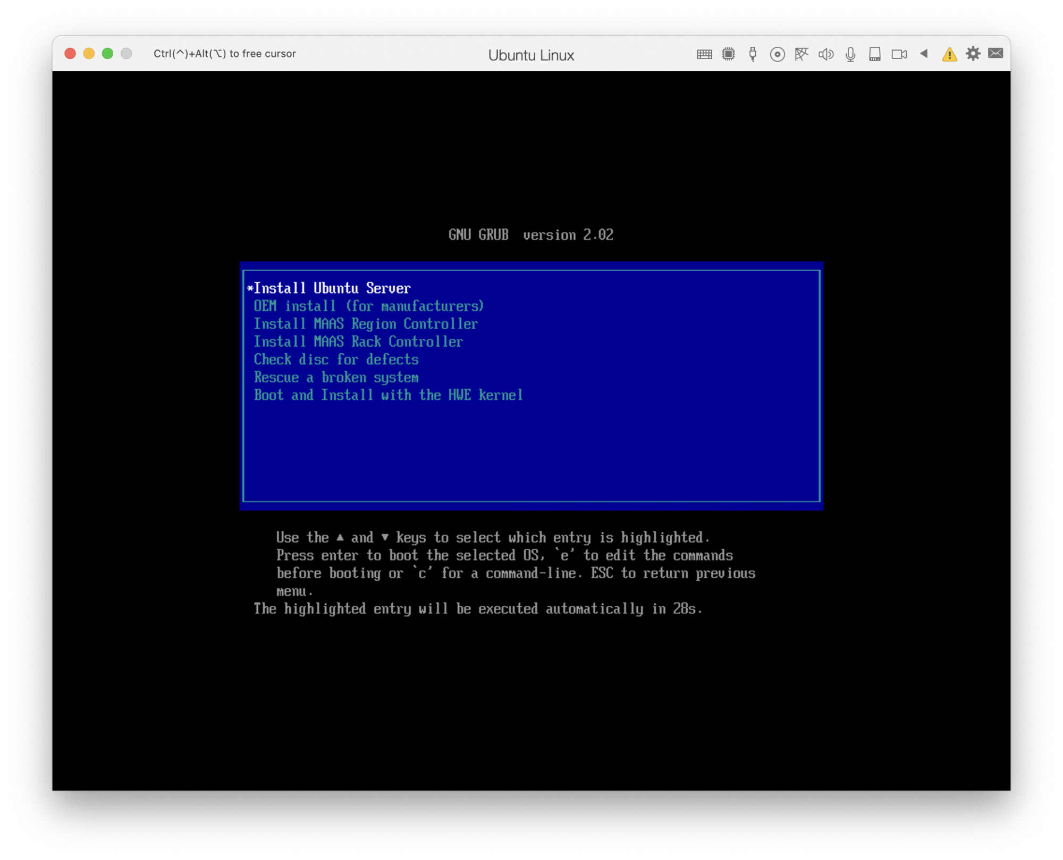Click 'GNU GRUB version 2.02' heading

[x=531, y=235]
